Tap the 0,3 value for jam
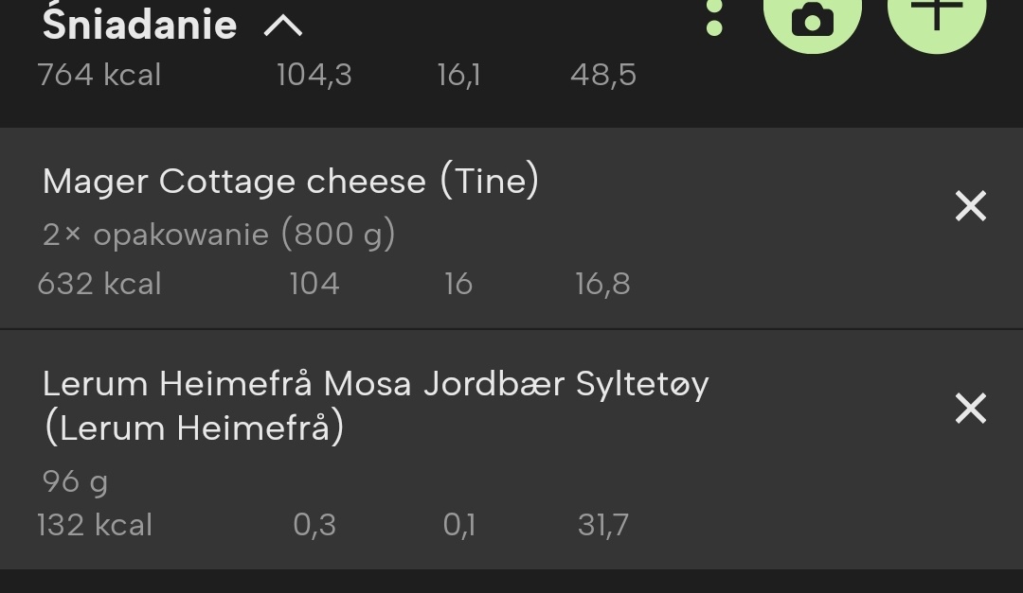The image size is (1023, 593). pyautogui.click(x=314, y=525)
